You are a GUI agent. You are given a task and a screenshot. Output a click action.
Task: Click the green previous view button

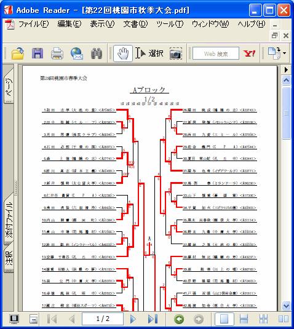pyautogui.click(x=179, y=319)
